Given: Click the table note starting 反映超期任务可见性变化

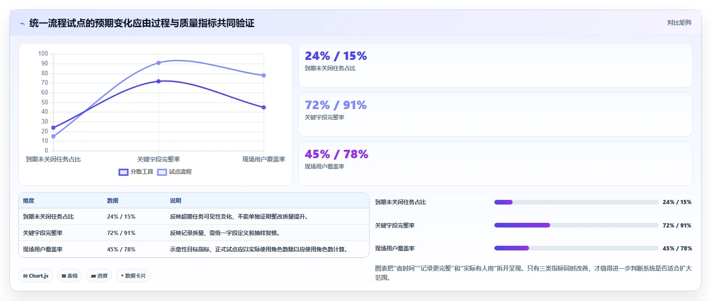Looking at the screenshot, I should pos(239,217).
